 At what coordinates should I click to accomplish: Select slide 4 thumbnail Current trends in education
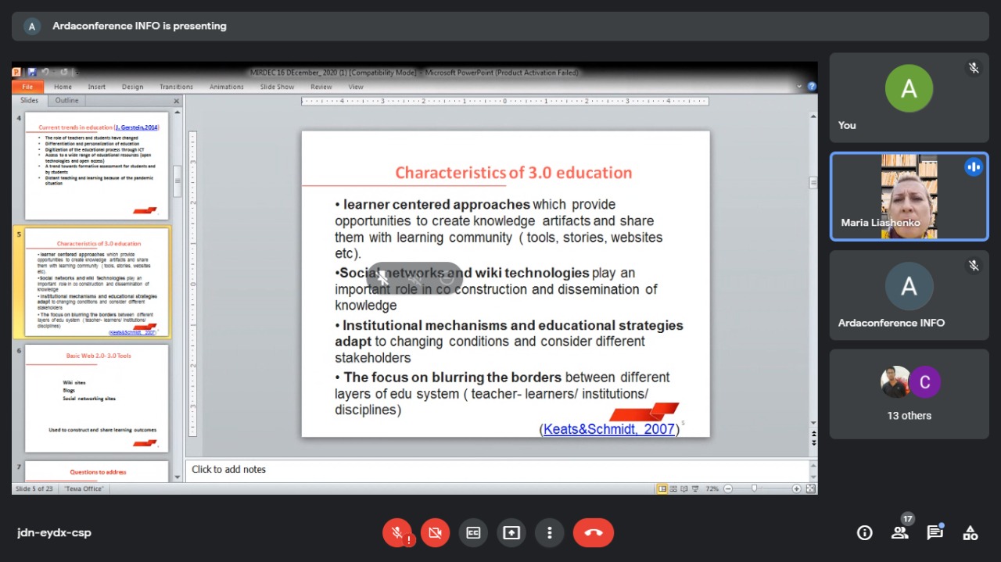[97, 166]
